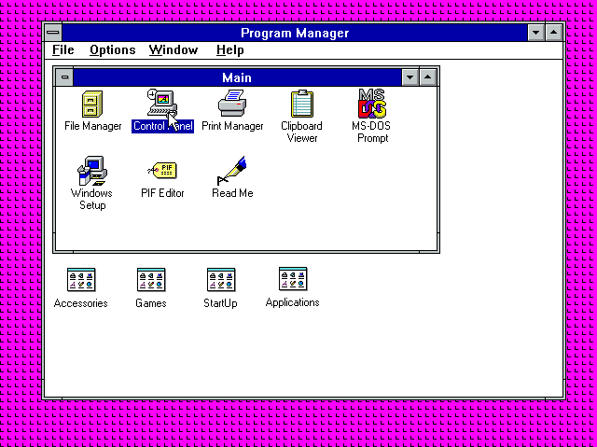Open the Help menu

[x=230, y=49]
